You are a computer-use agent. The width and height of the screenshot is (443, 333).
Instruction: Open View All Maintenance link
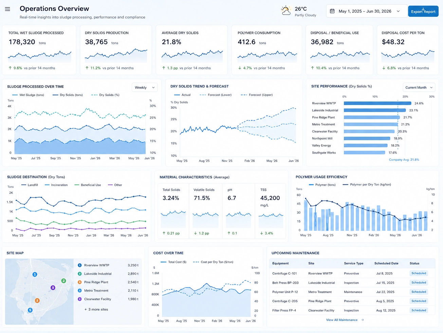click(x=342, y=320)
